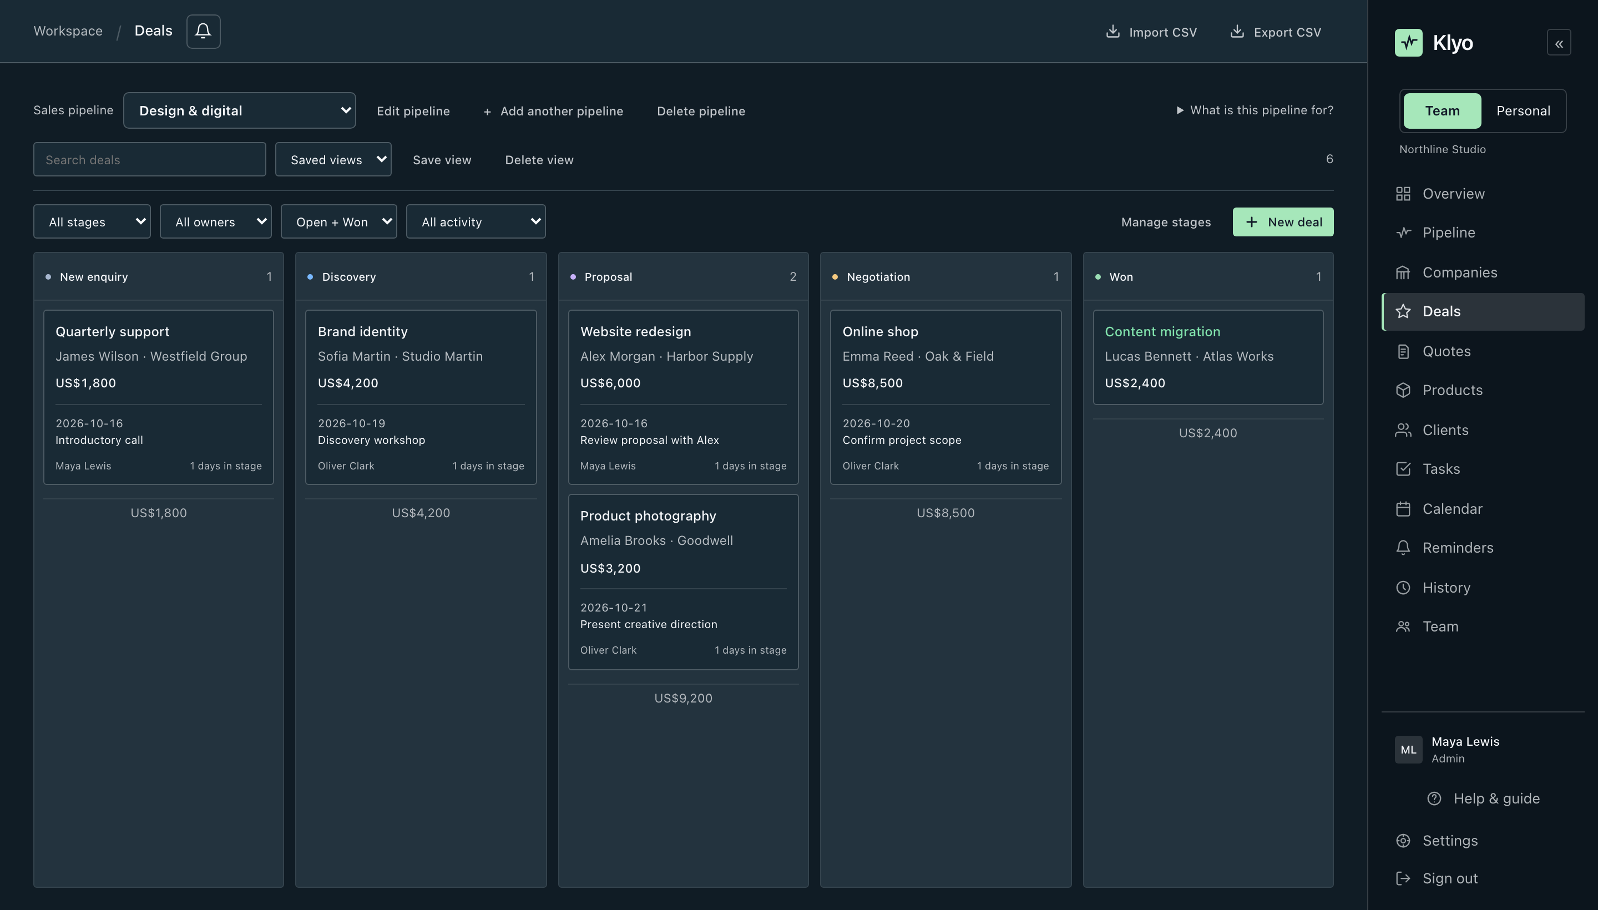Click the History clock icon
This screenshot has height=910, width=1598.
tap(1403, 588)
